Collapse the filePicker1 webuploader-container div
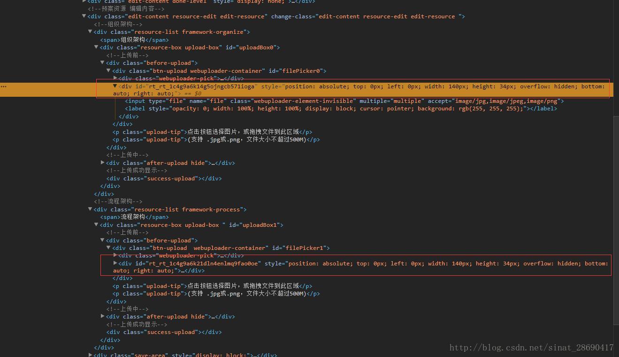Screen dimensions: 619x357 click(109, 248)
